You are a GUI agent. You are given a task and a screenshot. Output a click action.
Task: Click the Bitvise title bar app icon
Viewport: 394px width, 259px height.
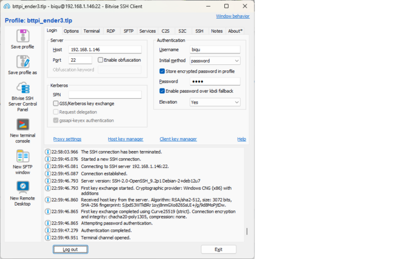pos(6,6)
